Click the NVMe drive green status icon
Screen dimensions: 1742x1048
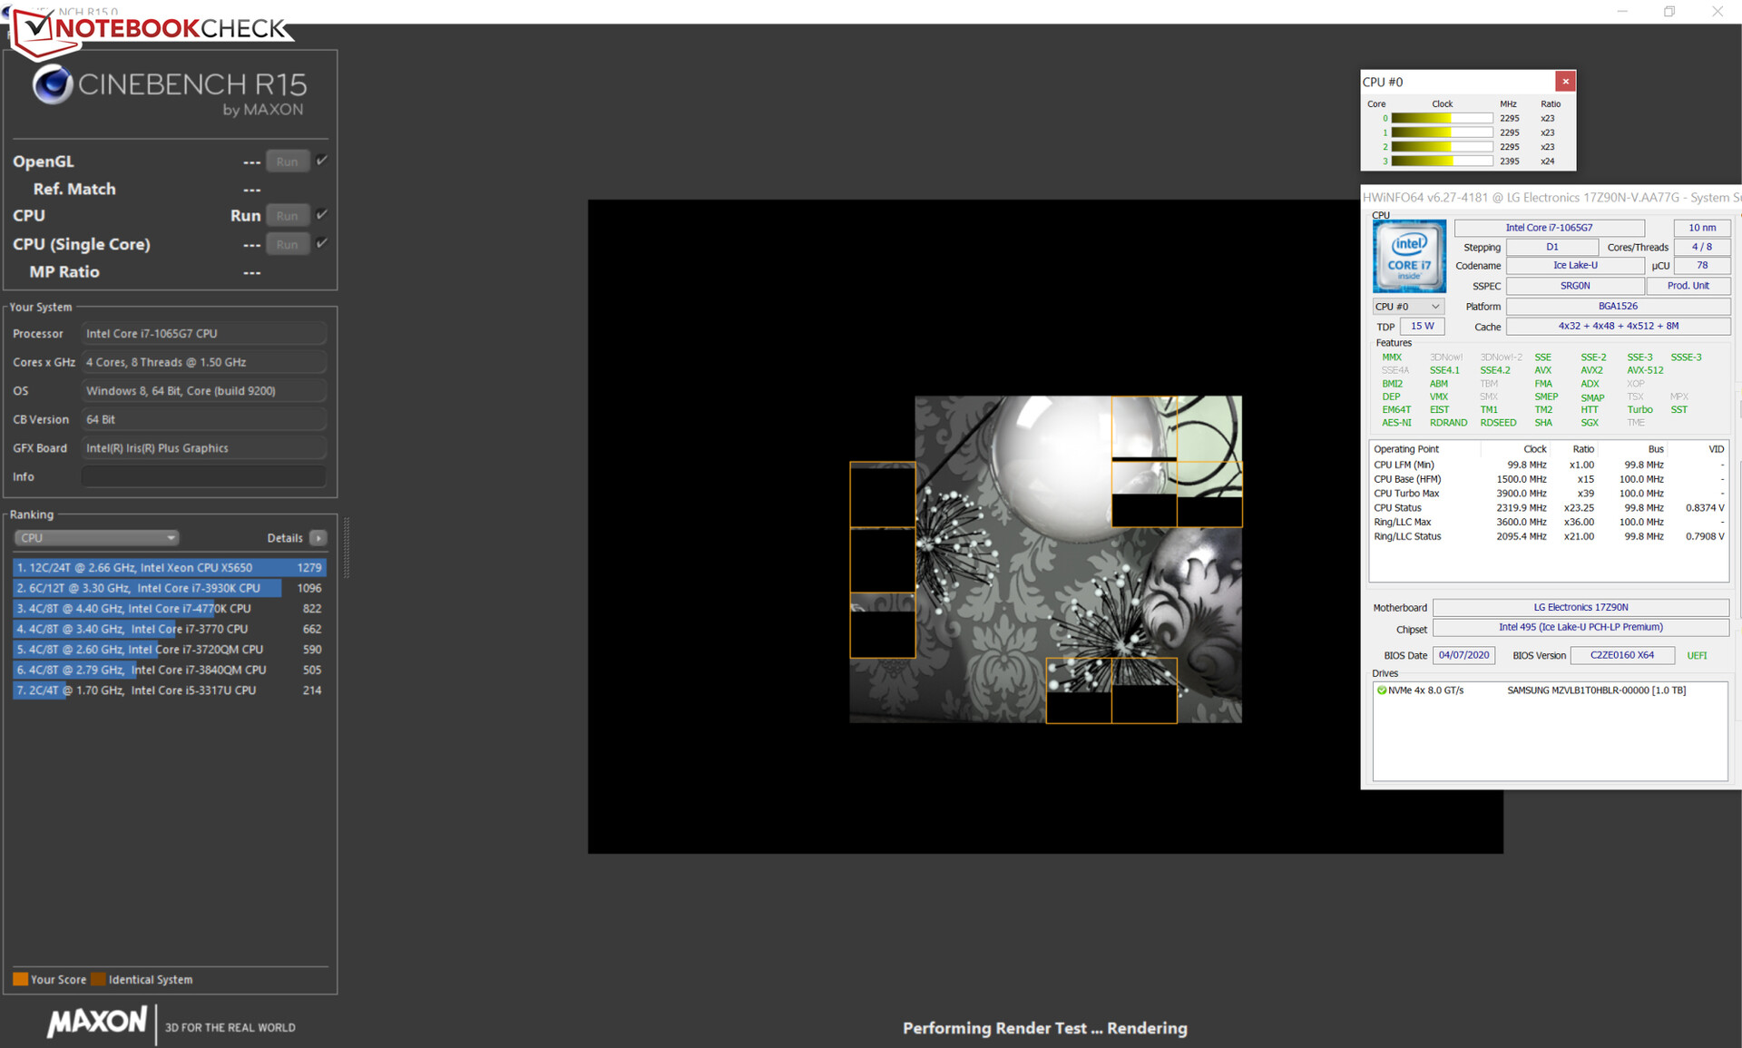pyautogui.click(x=1382, y=691)
